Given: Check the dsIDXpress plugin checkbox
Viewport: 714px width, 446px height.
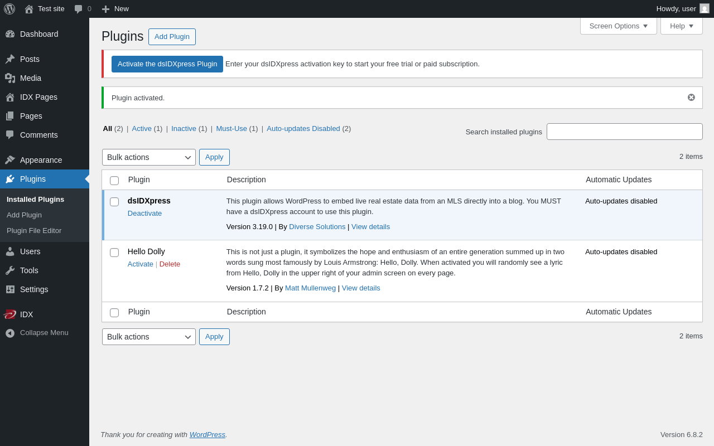Looking at the screenshot, I should point(114,202).
